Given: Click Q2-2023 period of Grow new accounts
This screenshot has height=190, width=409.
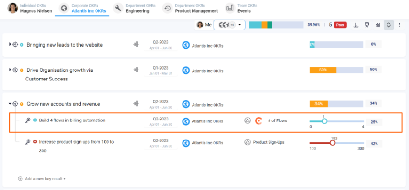Looking at the screenshot, I should tap(161, 104).
